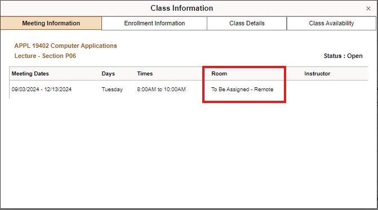This screenshot has height=210, width=378.
Task: Open the Class Availability tab
Action: tap(331, 23)
